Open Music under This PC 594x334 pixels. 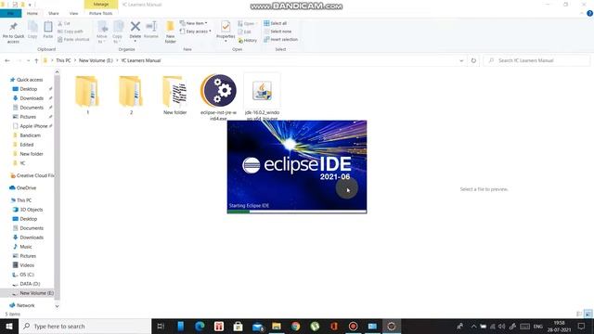(26, 247)
